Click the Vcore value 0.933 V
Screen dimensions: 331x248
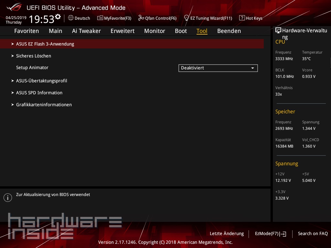(x=309, y=77)
